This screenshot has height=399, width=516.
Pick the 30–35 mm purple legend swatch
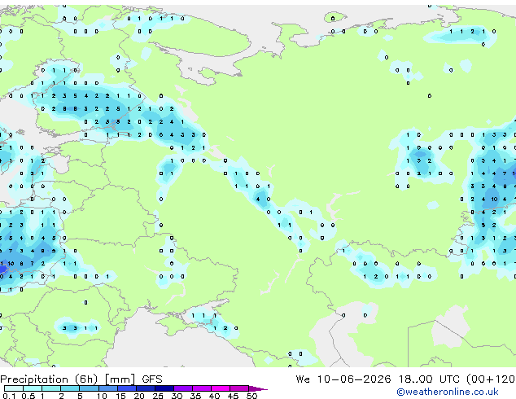(183, 388)
